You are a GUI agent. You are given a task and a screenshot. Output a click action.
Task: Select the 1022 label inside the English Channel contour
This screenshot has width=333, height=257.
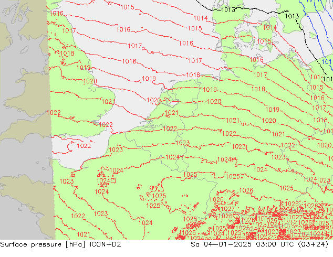tap(84, 146)
